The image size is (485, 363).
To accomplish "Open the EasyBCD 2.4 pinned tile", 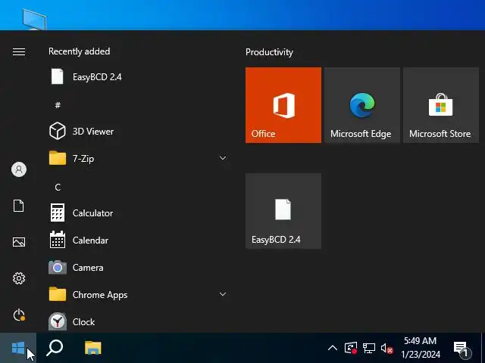I will [x=283, y=211].
